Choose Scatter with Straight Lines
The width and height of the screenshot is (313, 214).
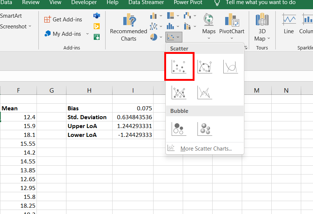[x=205, y=93]
